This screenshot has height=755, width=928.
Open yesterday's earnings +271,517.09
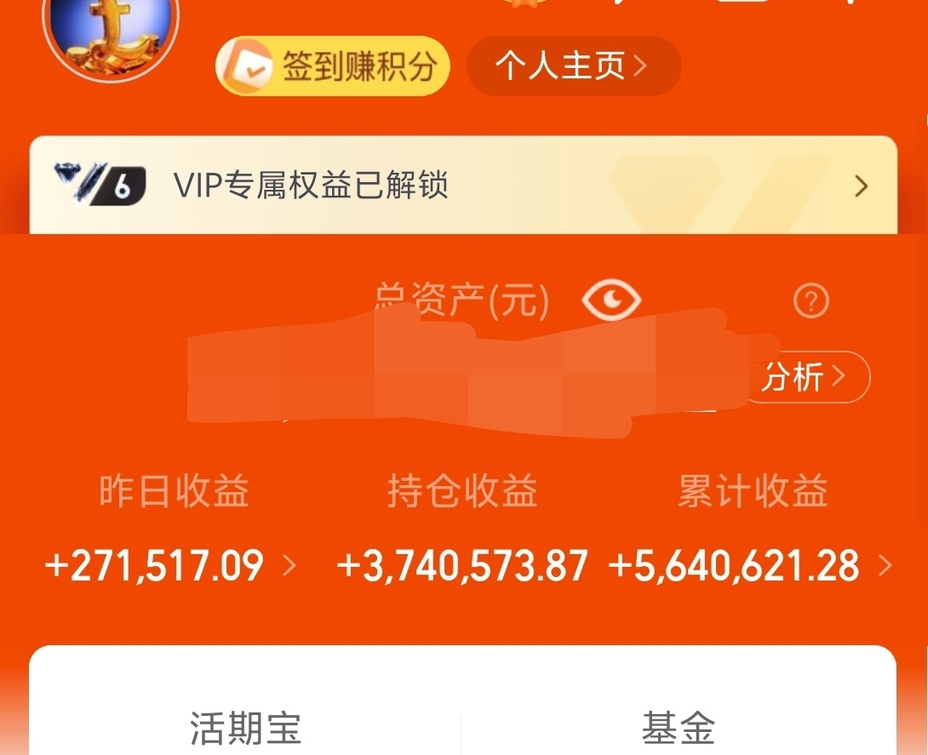pyautogui.click(x=154, y=565)
